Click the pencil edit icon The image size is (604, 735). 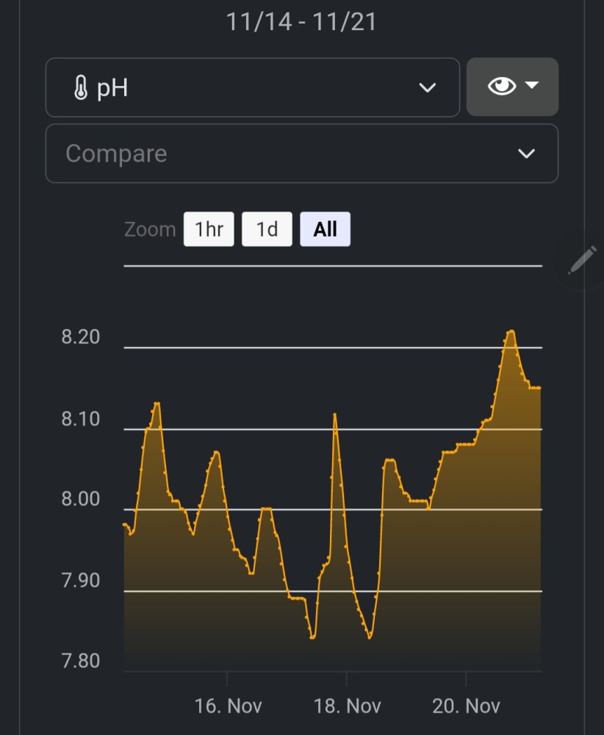coord(583,260)
